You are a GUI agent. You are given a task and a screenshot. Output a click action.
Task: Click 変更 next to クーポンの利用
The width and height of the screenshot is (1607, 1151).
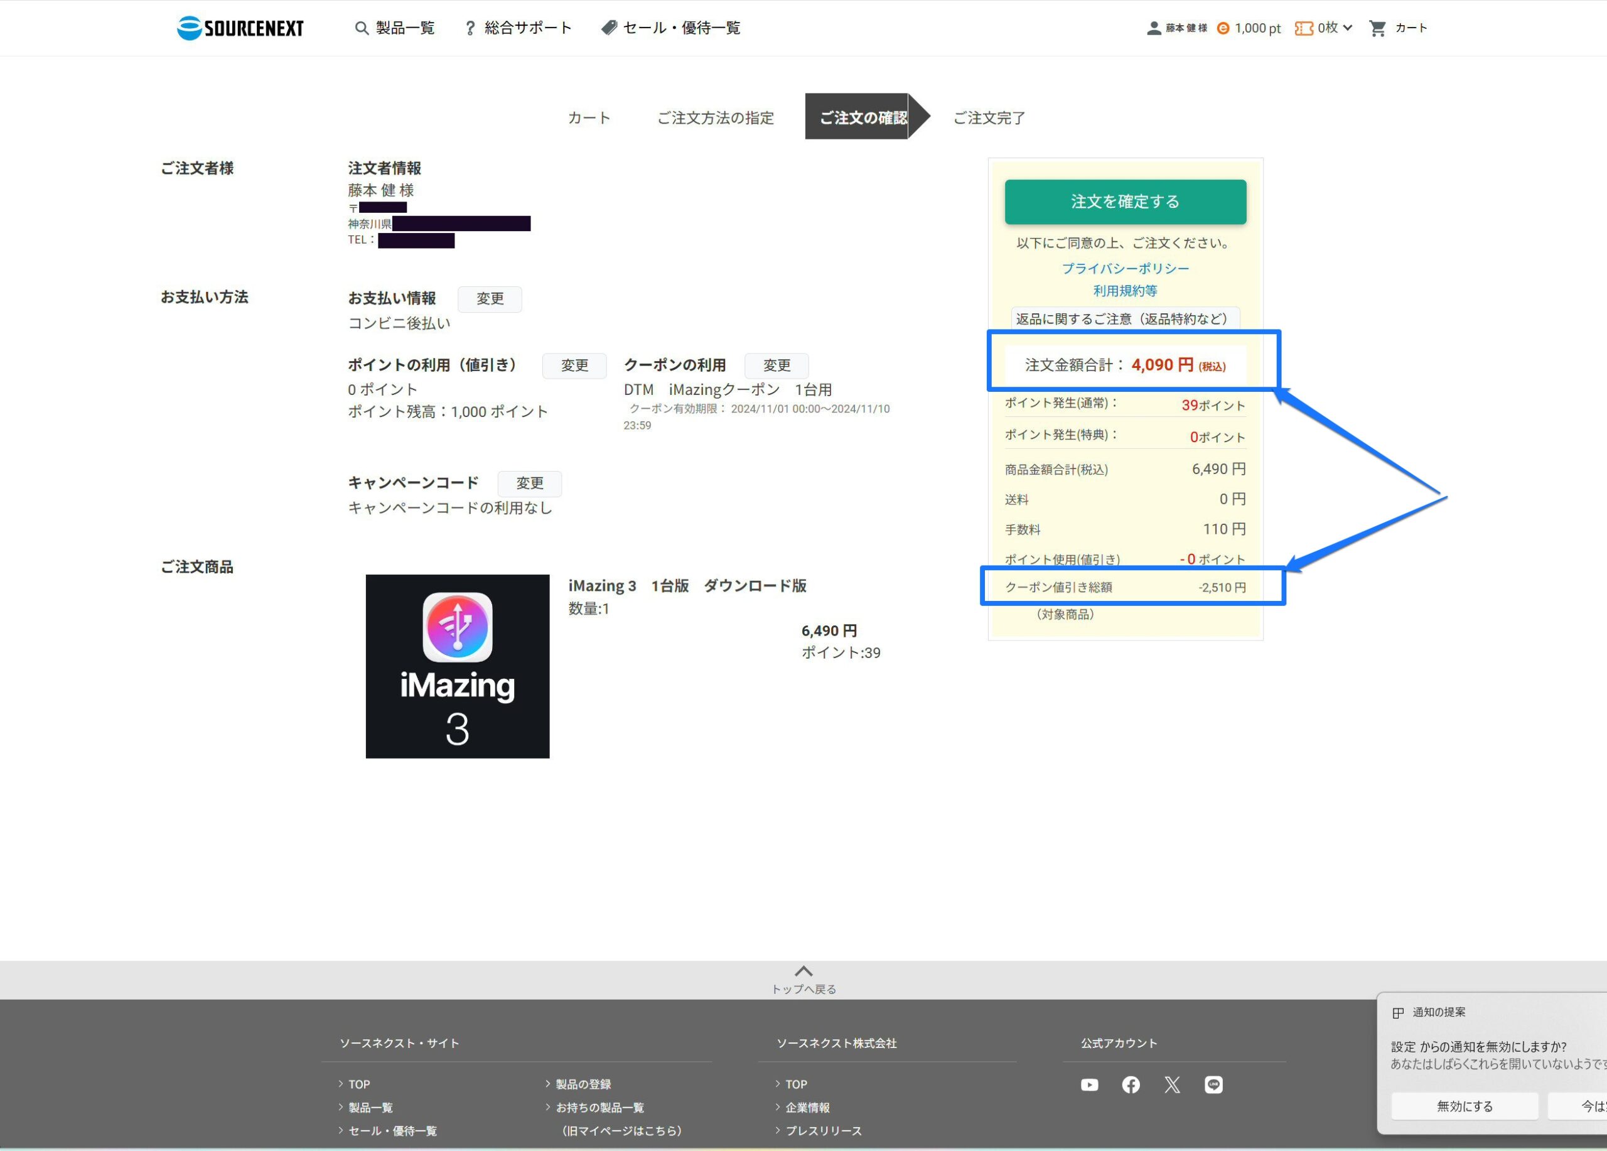(776, 365)
